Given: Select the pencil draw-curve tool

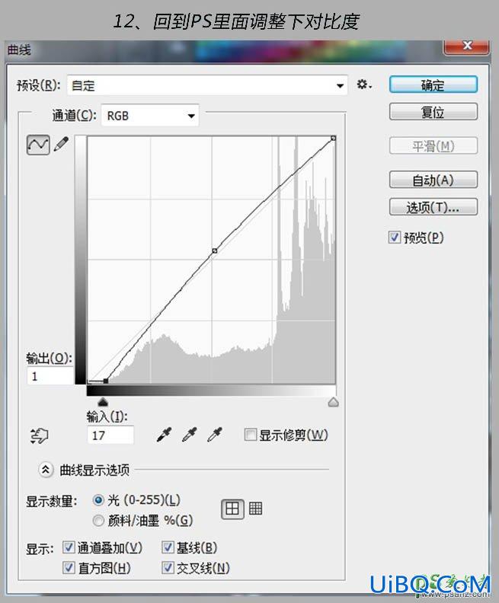Looking at the screenshot, I should (61, 144).
